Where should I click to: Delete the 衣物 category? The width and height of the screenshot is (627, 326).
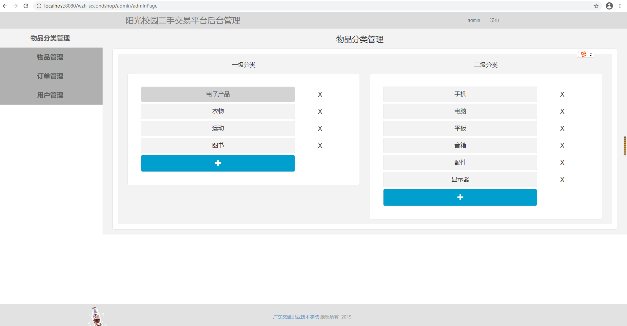point(320,112)
